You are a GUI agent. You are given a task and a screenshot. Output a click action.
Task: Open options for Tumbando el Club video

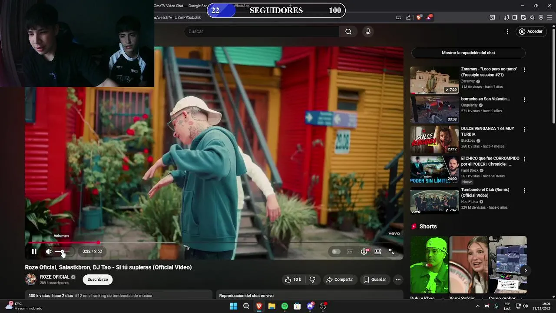[524, 190]
